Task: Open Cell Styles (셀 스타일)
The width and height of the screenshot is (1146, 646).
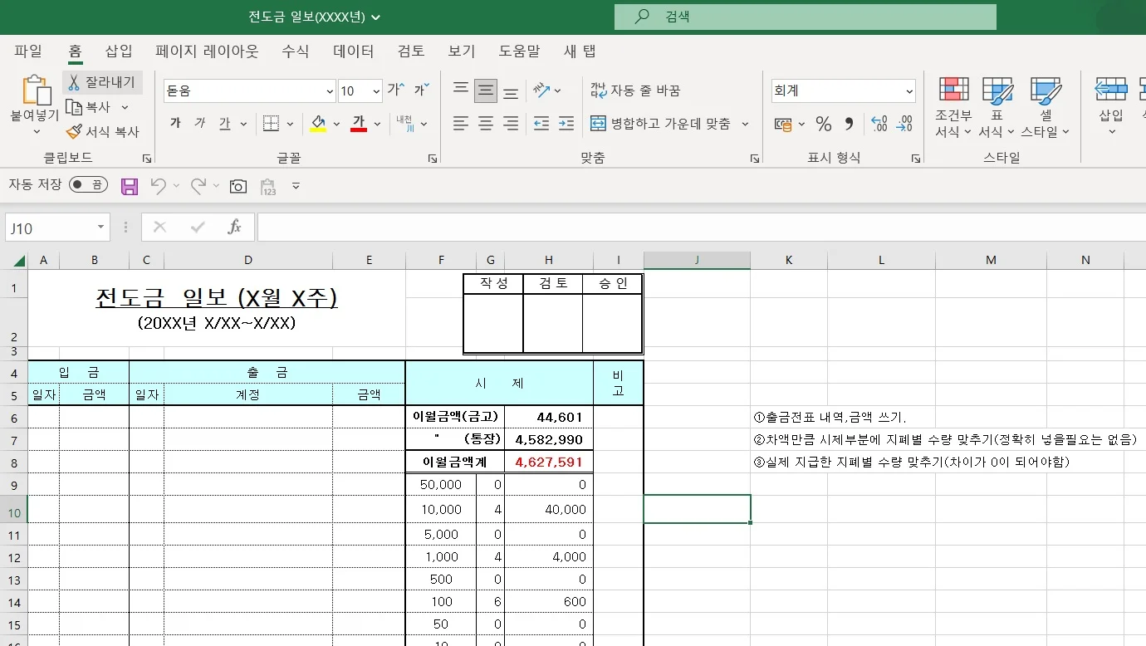Action: (1046, 107)
